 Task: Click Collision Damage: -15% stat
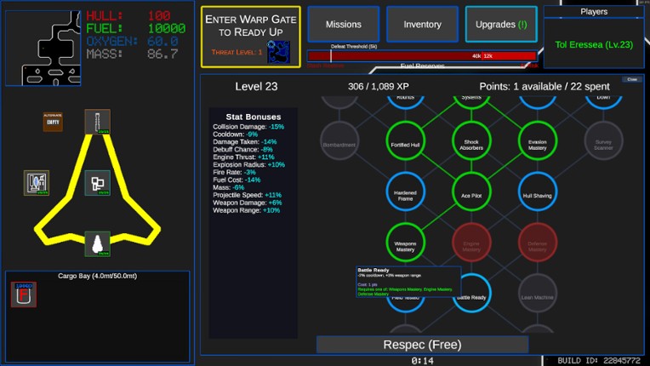[248, 127]
